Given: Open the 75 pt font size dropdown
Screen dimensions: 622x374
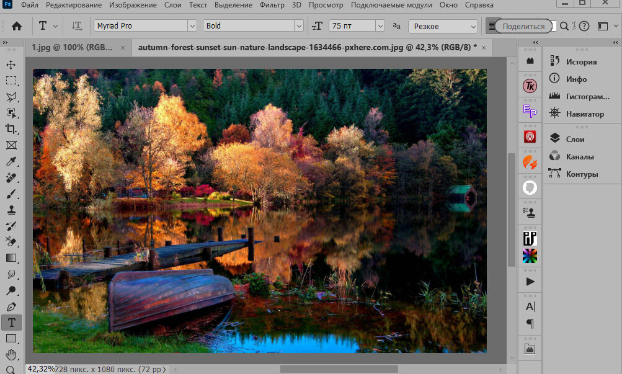Looking at the screenshot, I should 380,26.
